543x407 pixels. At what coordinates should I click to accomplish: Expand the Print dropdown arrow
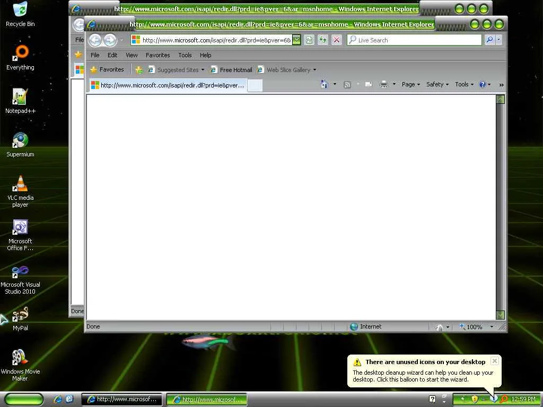(x=394, y=84)
